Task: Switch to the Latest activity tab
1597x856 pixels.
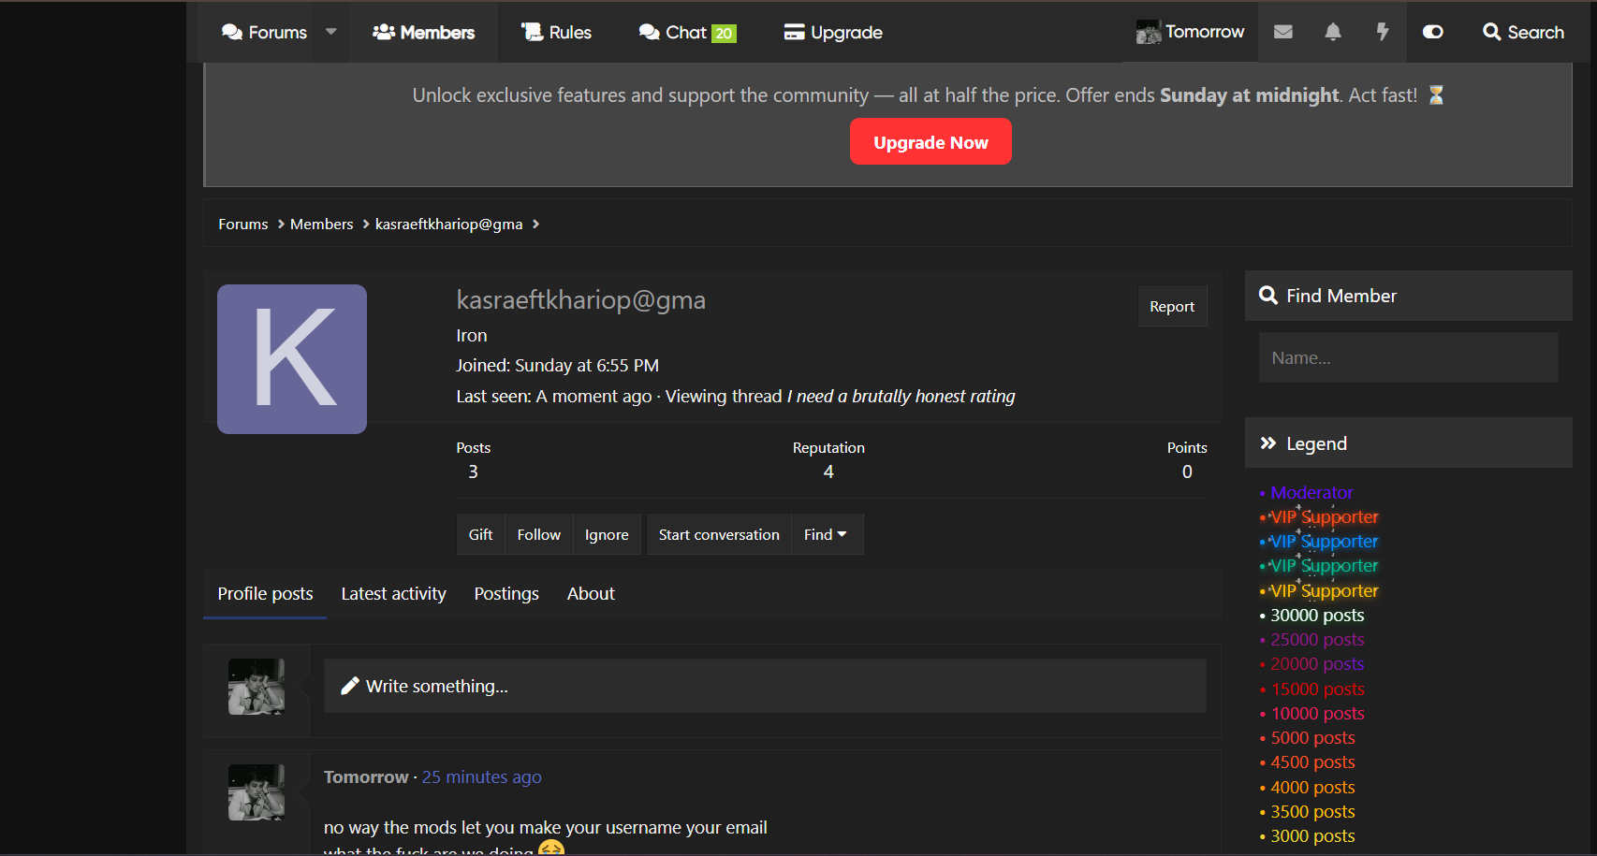Action: [393, 594]
